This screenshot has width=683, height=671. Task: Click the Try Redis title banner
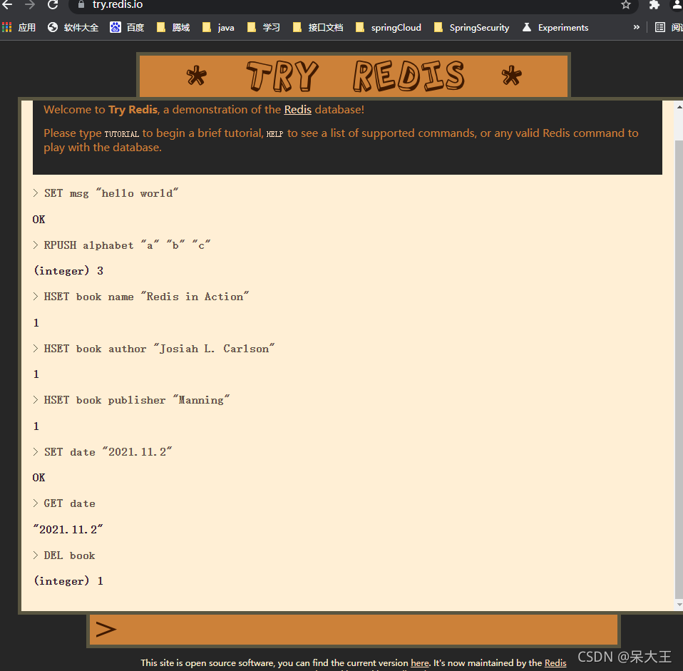[x=353, y=76]
